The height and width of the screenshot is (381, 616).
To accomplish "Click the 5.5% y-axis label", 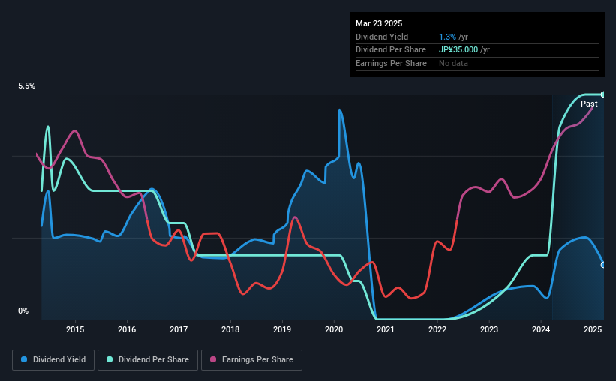I will pyautogui.click(x=27, y=86).
